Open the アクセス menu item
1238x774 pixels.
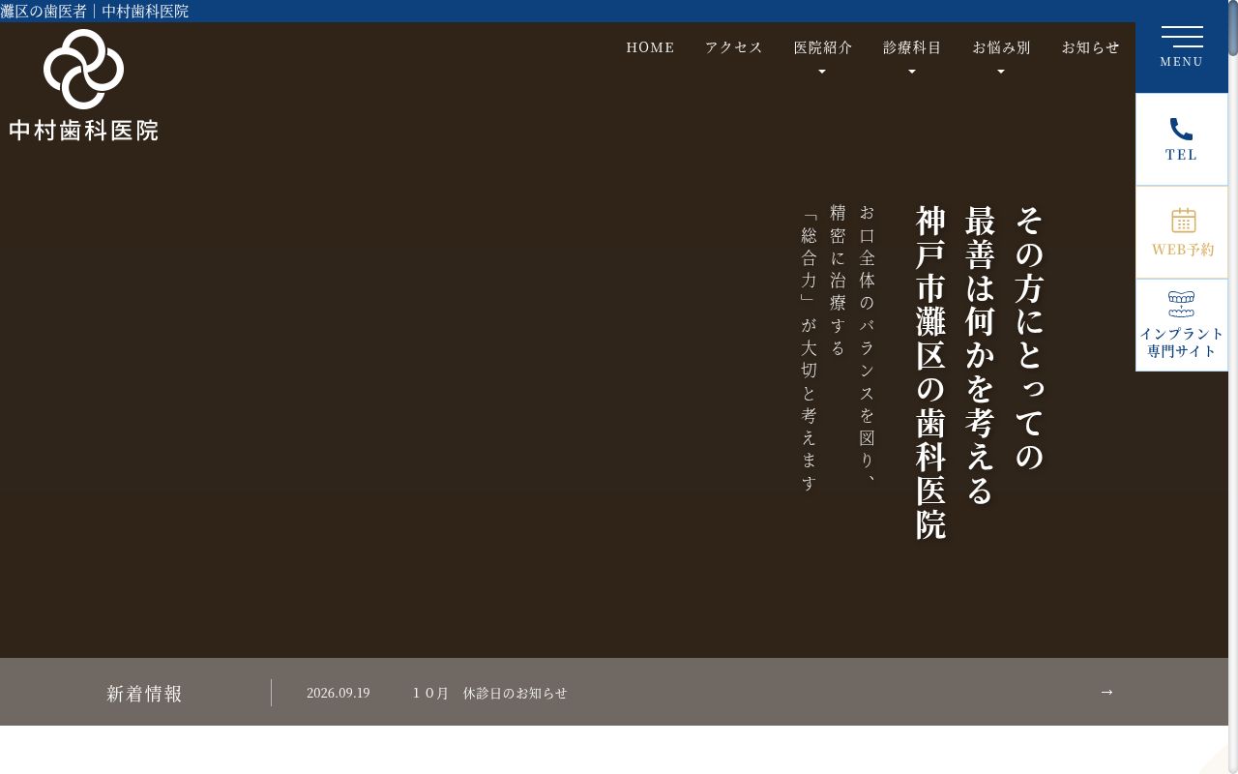click(734, 47)
